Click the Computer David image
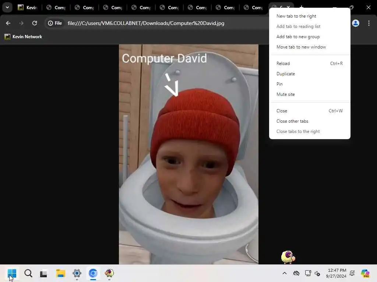The height and width of the screenshot is (282, 377). point(188,154)
